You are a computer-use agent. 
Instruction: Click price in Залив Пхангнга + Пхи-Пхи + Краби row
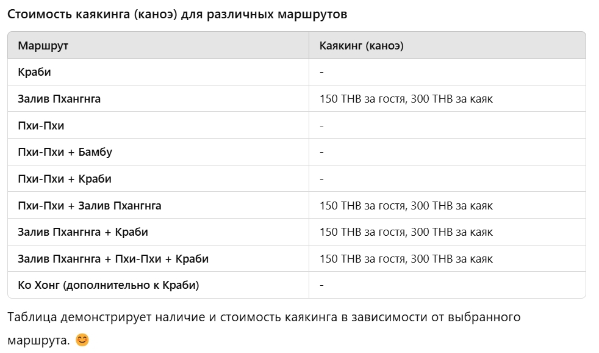coord(406,258)
